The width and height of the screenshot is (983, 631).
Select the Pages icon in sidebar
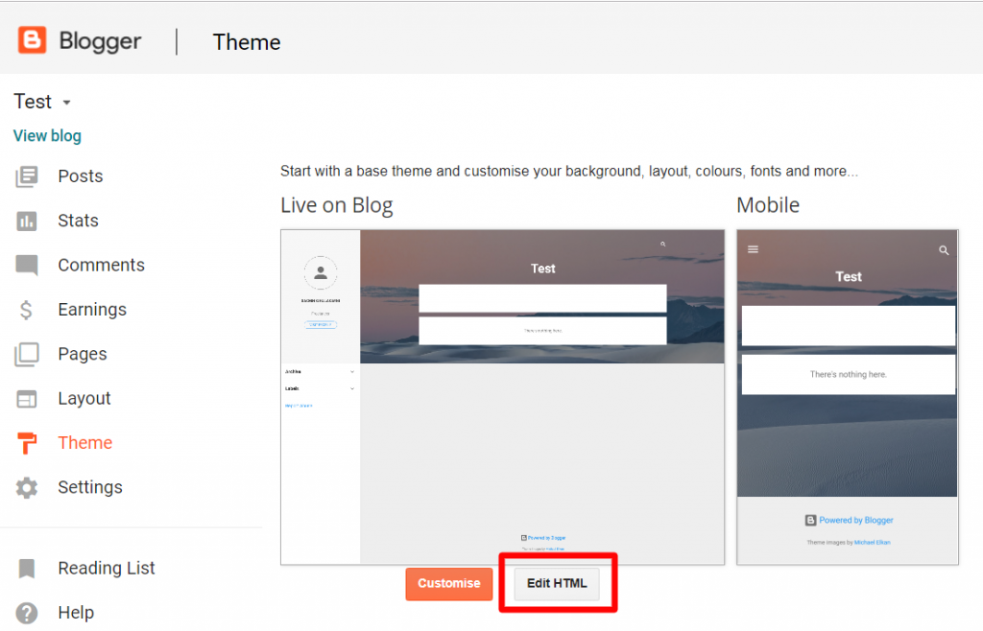coord(26,354)
